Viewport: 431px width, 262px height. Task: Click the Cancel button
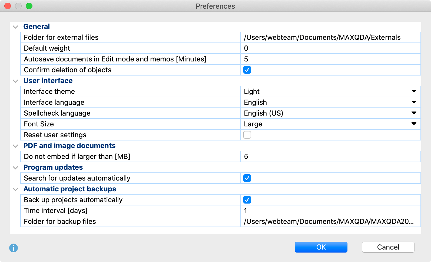coord(388,247)
